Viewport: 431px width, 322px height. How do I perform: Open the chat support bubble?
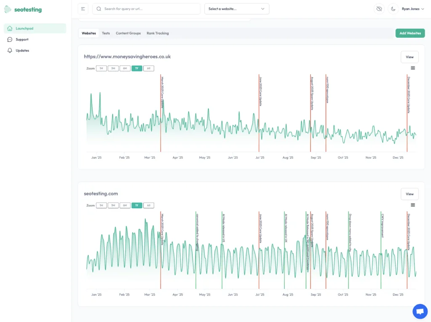coord(420,311)
